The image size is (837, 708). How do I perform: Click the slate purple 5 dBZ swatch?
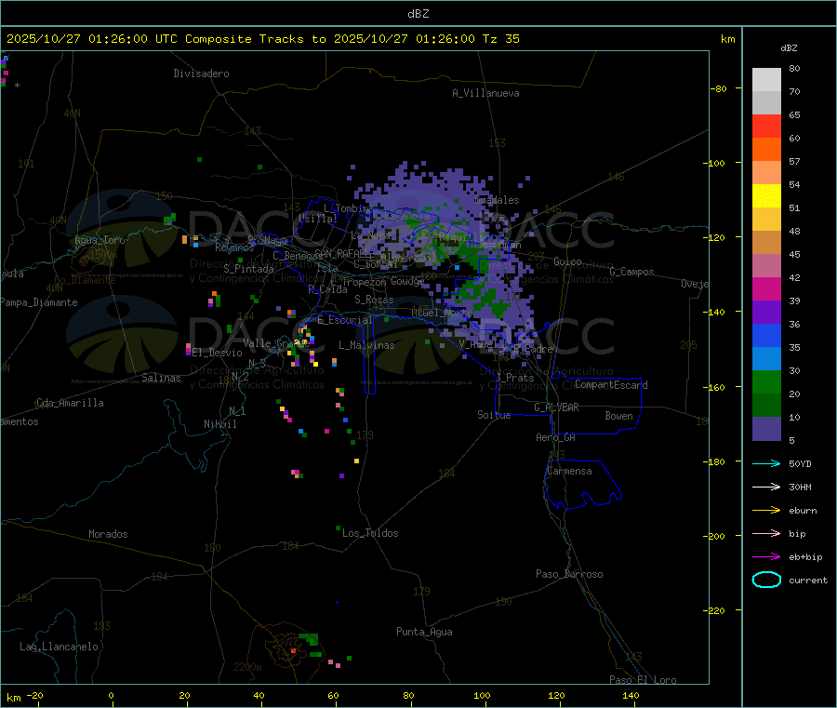[x=766, y=429]
